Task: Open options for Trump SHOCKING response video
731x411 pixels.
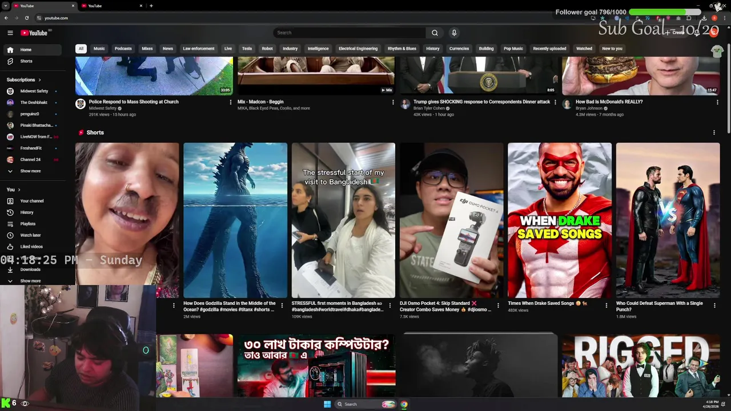Action: (555, 102)
